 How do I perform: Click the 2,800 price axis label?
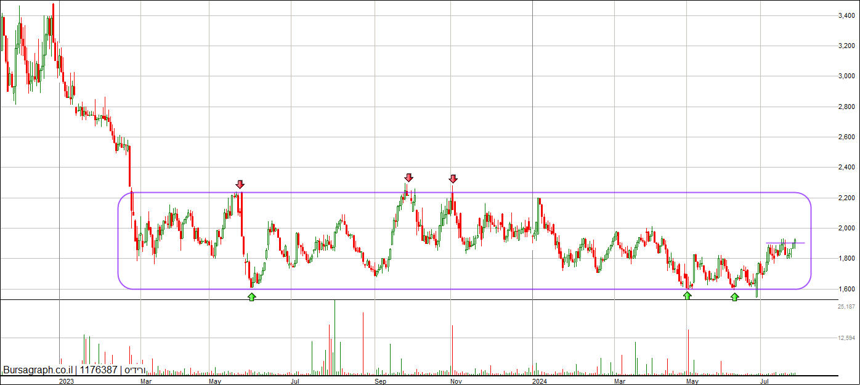[x=847, y=107]
